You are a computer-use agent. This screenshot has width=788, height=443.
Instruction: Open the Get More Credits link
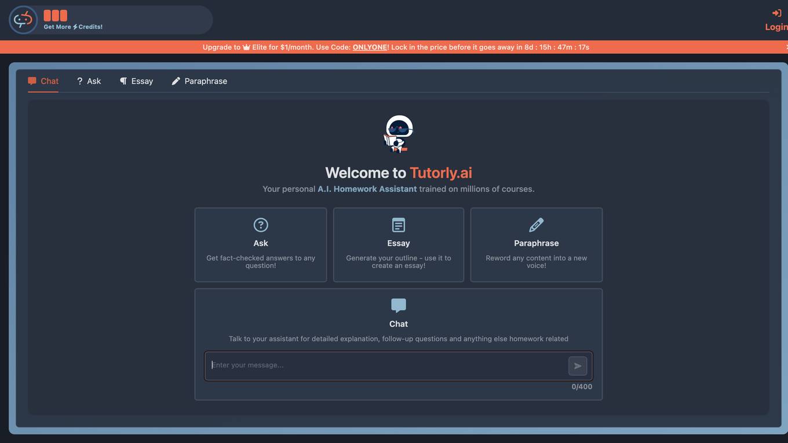(x=73, y=27)
